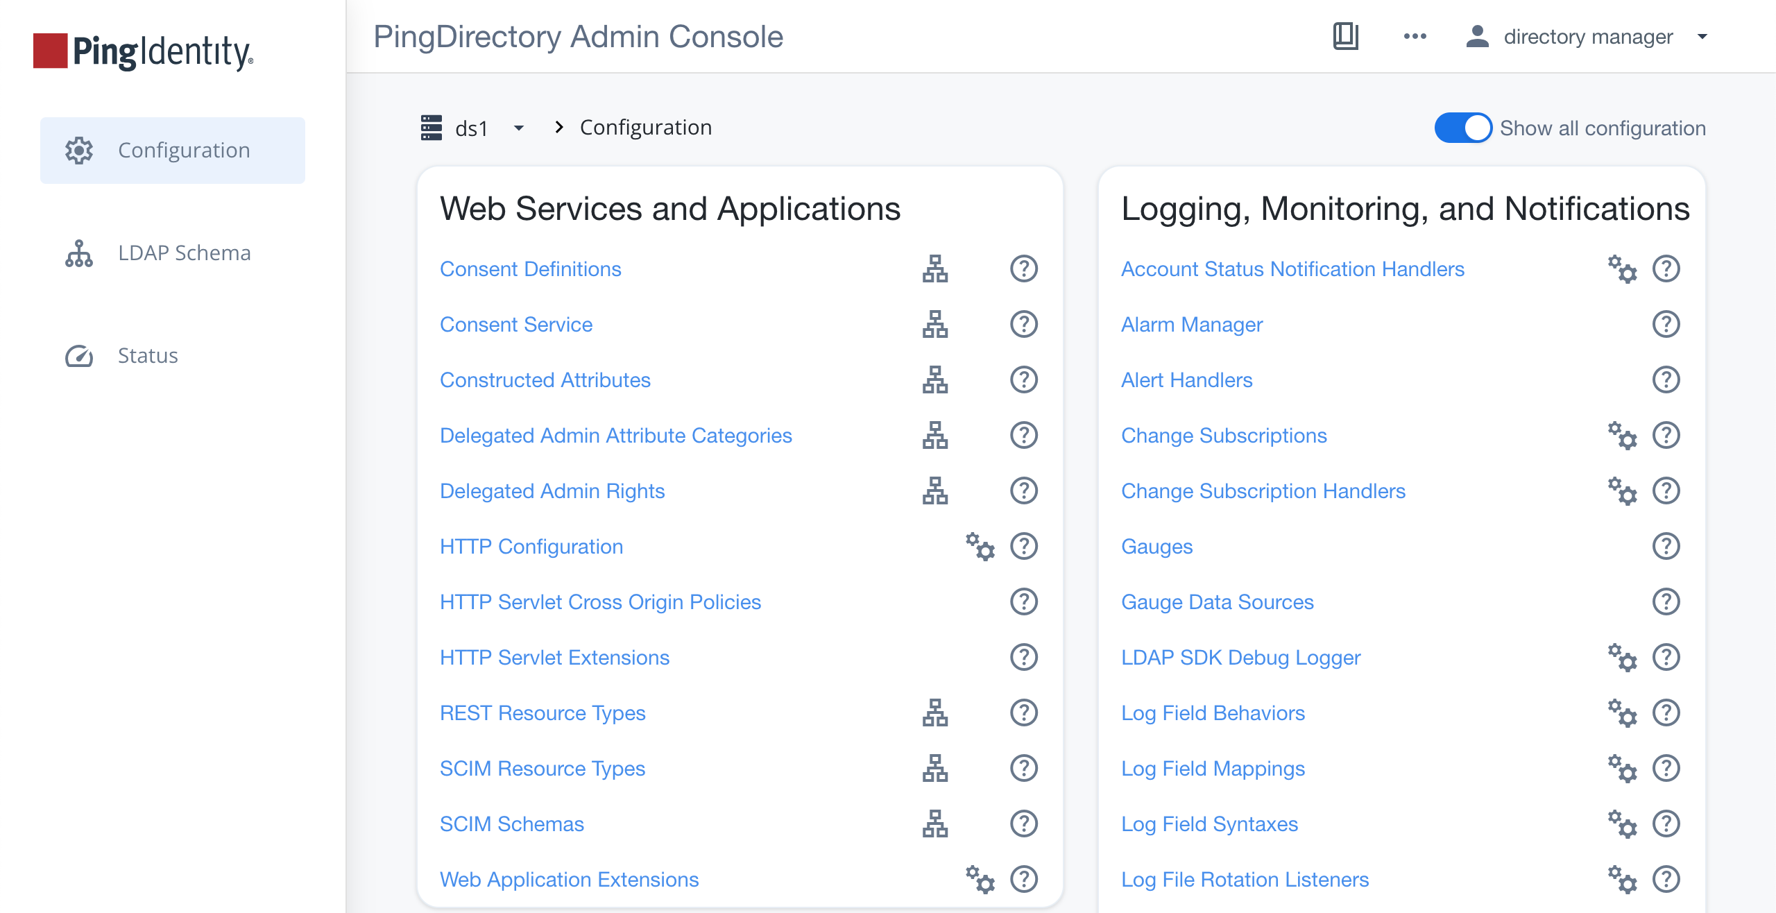Click gears icon for Log Field Behaviors
1776x913 pixels.
(1623, 713)
